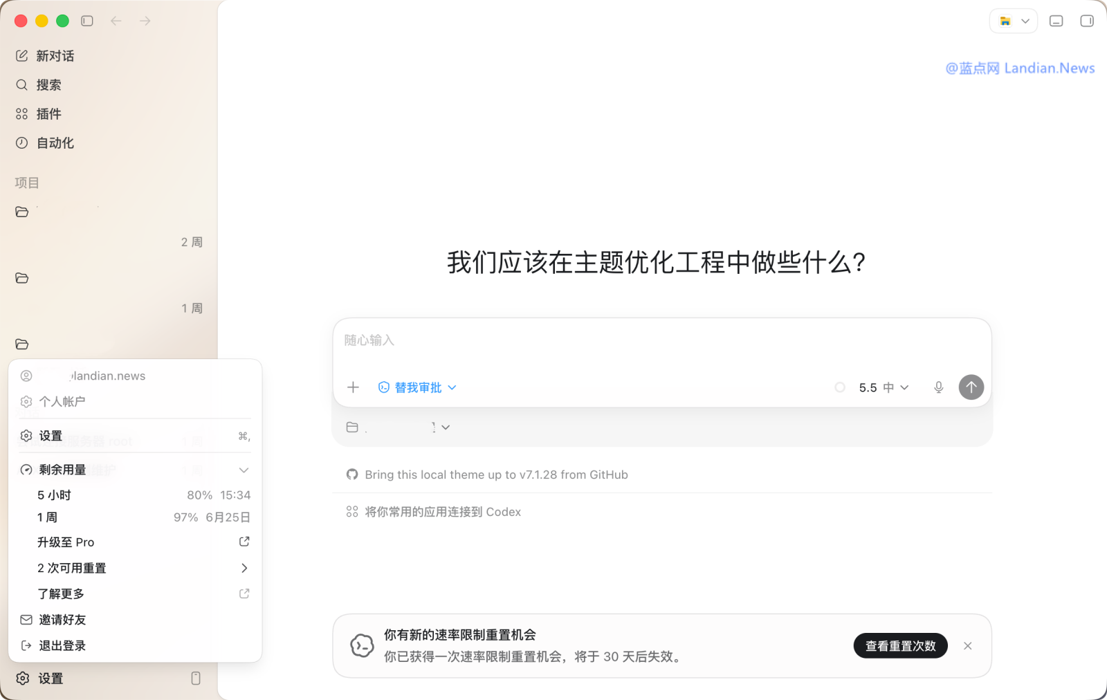
Task: Click the 97% 6月25日 usage value
Action: click(212, 517)
